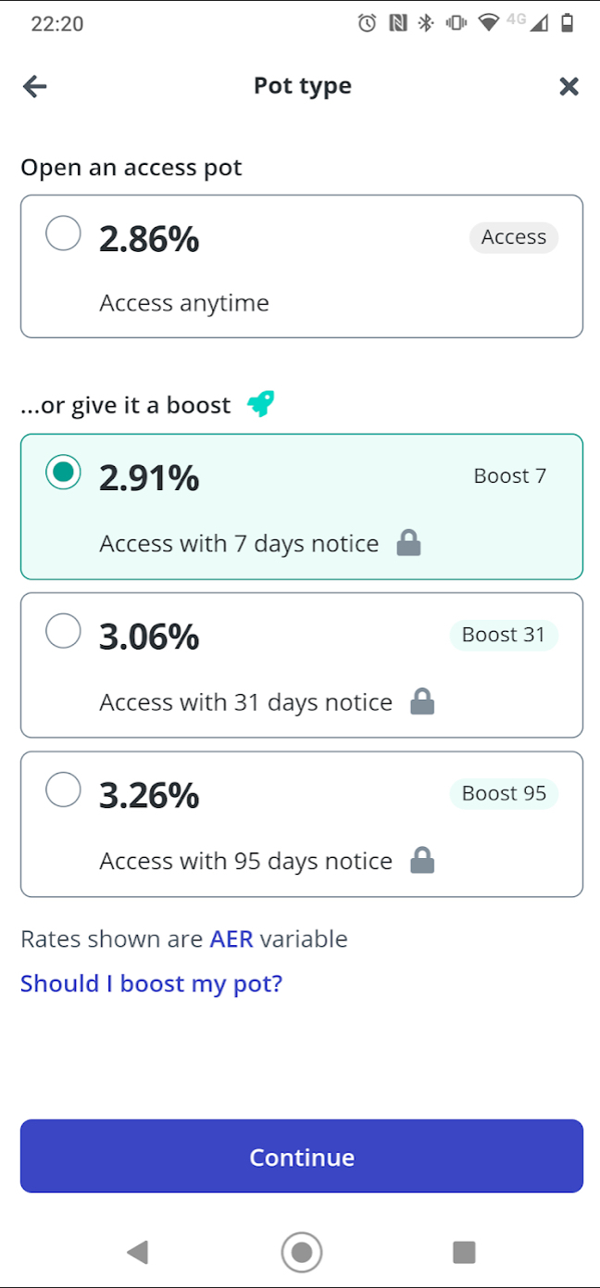Select the 3.26% Boost 95 radio button
600x1288 pixels.
tap(63, 790)
